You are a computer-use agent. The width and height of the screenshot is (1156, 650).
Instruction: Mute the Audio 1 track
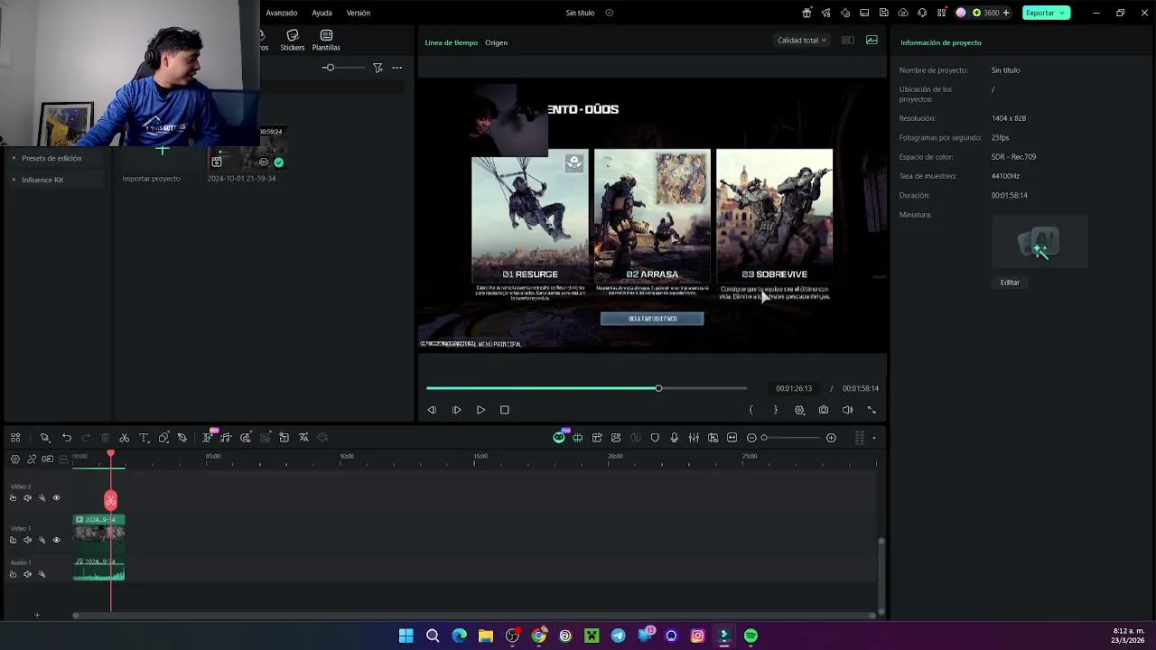[x=27, y=574]
